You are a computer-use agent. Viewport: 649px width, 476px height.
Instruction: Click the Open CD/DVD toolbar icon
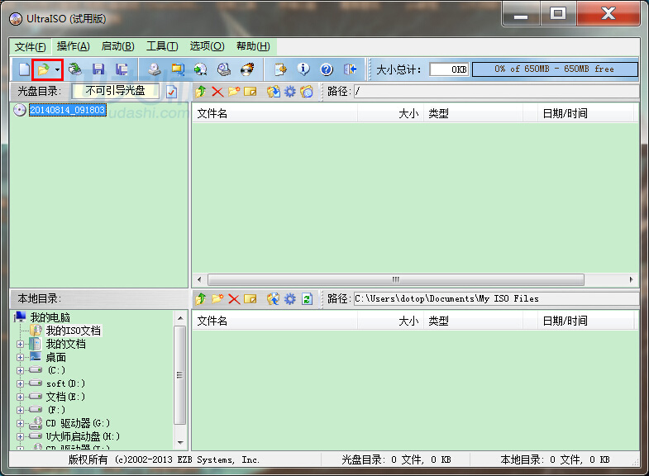(75, 69)
